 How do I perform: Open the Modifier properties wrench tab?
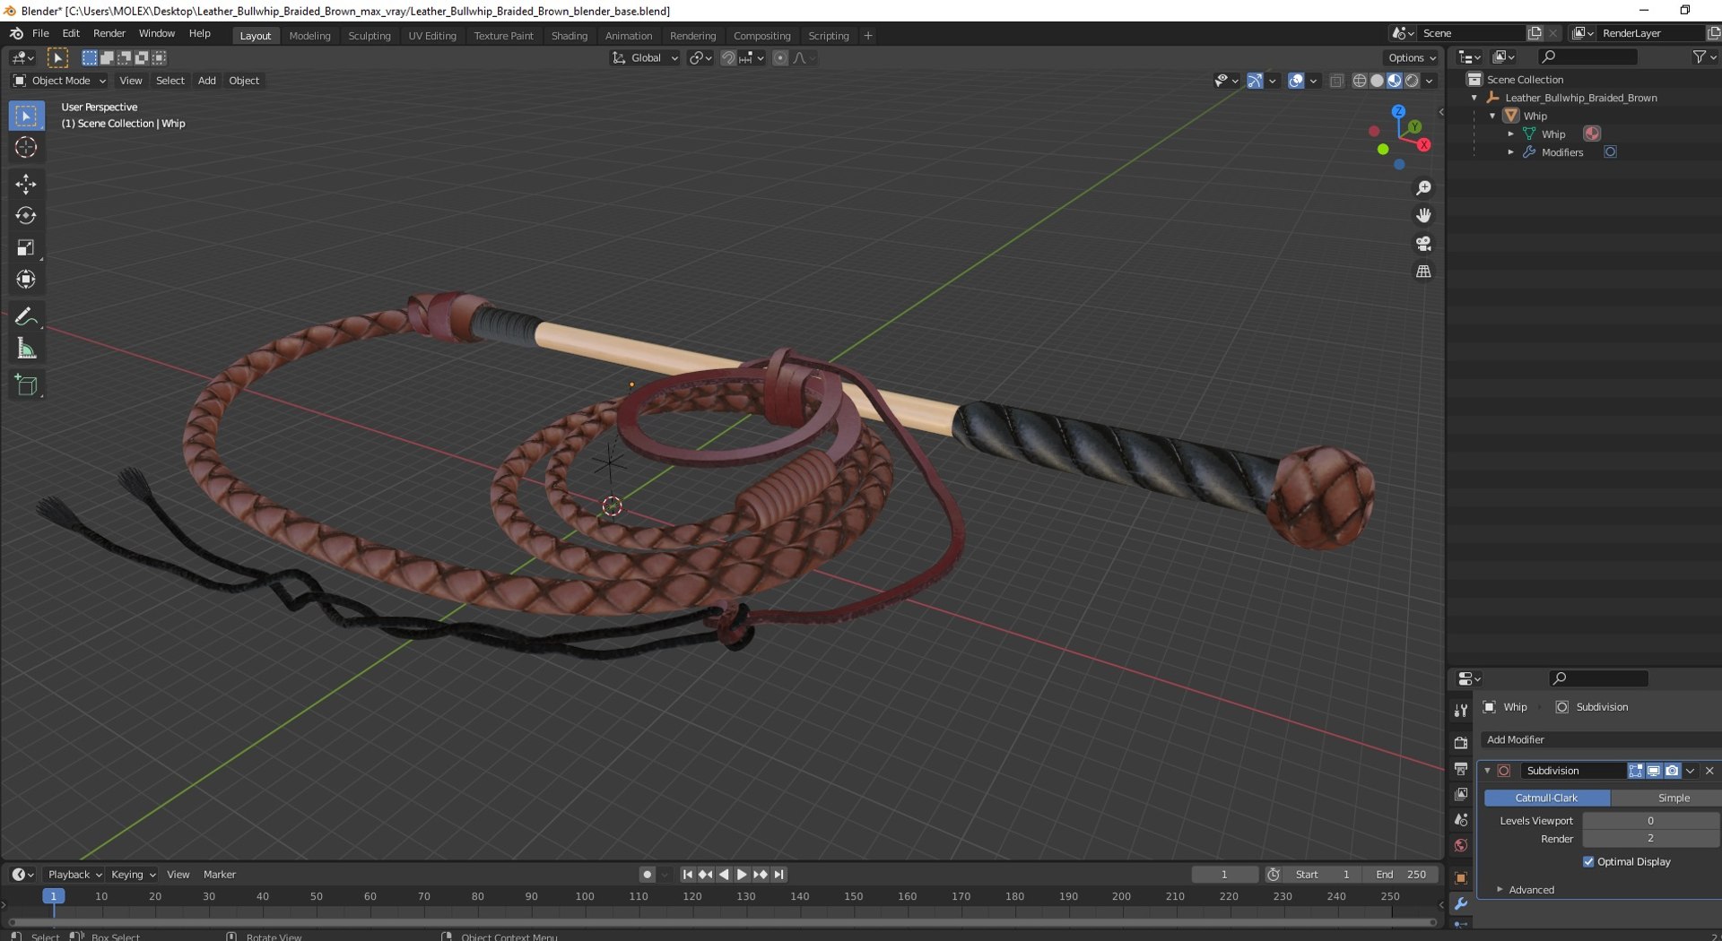click(x=1461, y=903)
